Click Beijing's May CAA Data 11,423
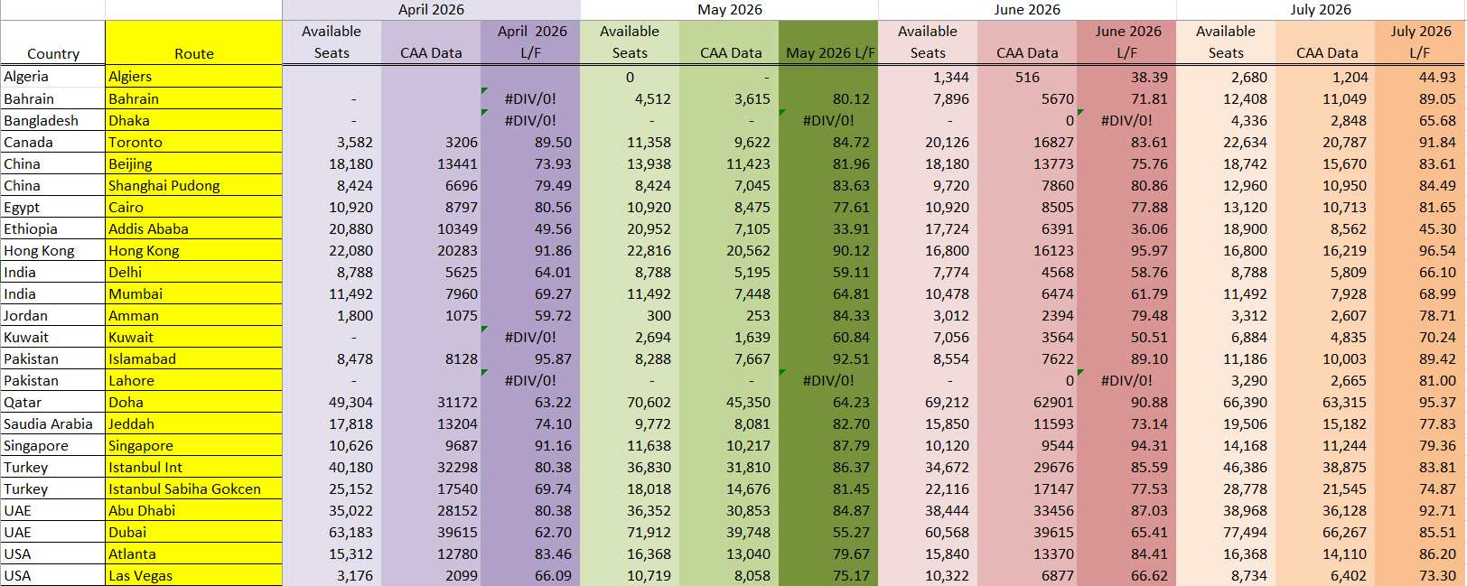Viewport: 1467px width, 586px height. (729, 163)
